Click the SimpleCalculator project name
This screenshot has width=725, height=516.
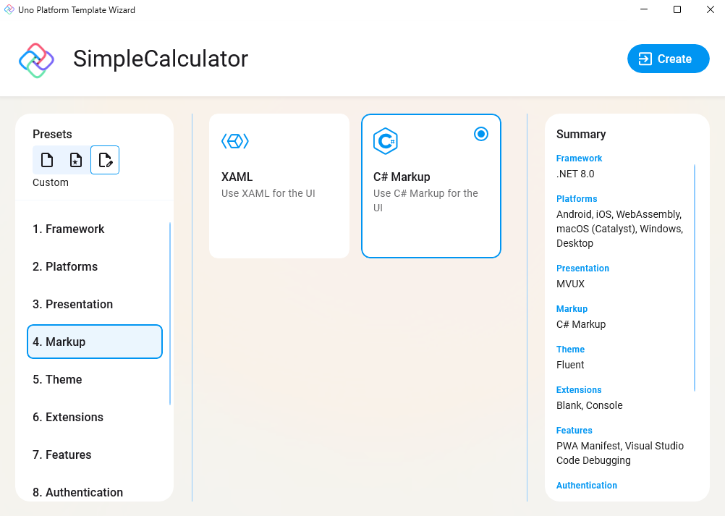[x=161, y=59]
